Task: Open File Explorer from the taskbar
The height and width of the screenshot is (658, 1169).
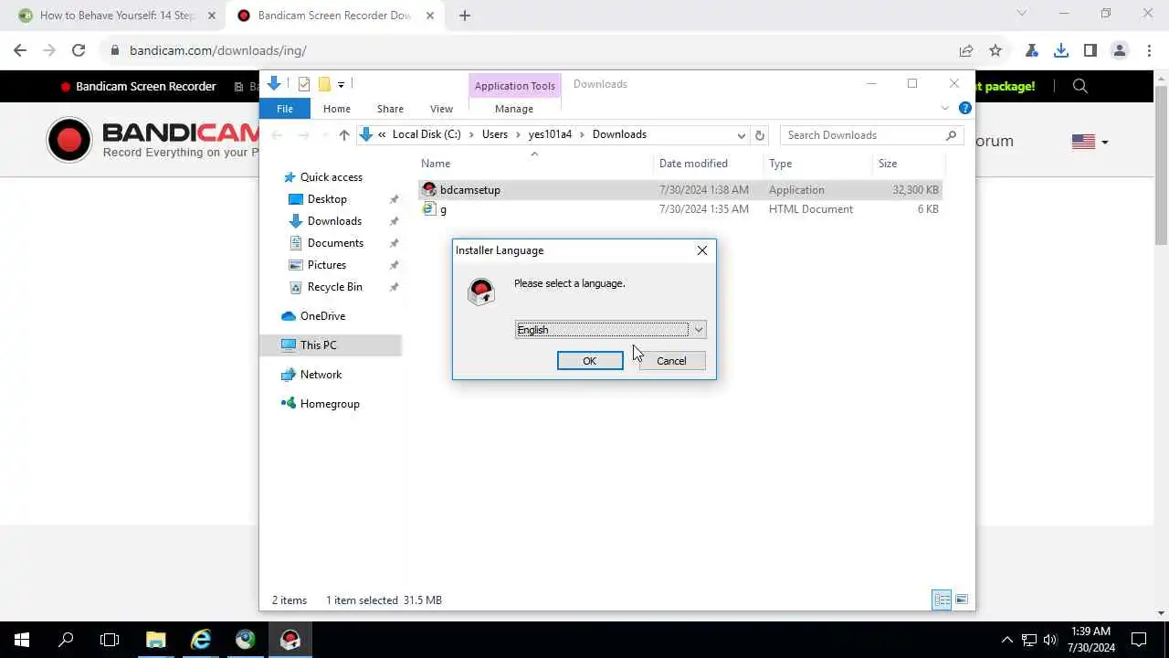Action: 155,640
